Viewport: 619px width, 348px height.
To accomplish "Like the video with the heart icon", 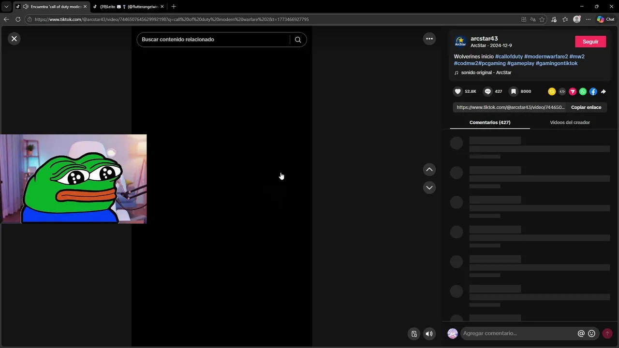I will pyautogui.click(x=457, y=91).
